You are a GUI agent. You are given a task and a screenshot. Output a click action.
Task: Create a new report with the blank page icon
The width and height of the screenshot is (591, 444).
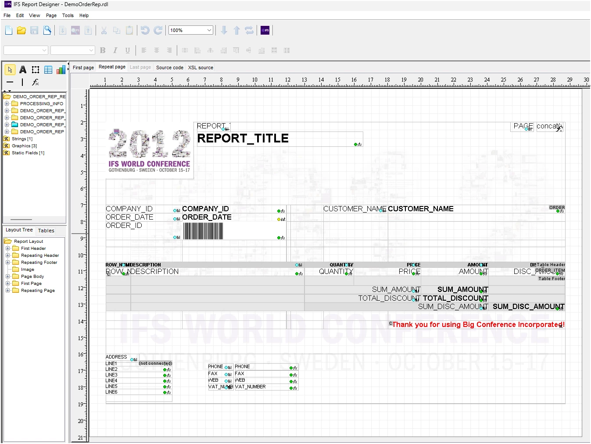9,30
